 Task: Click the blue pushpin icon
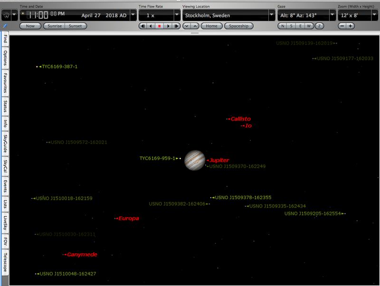pyautogui.click(x=5, y=26)
